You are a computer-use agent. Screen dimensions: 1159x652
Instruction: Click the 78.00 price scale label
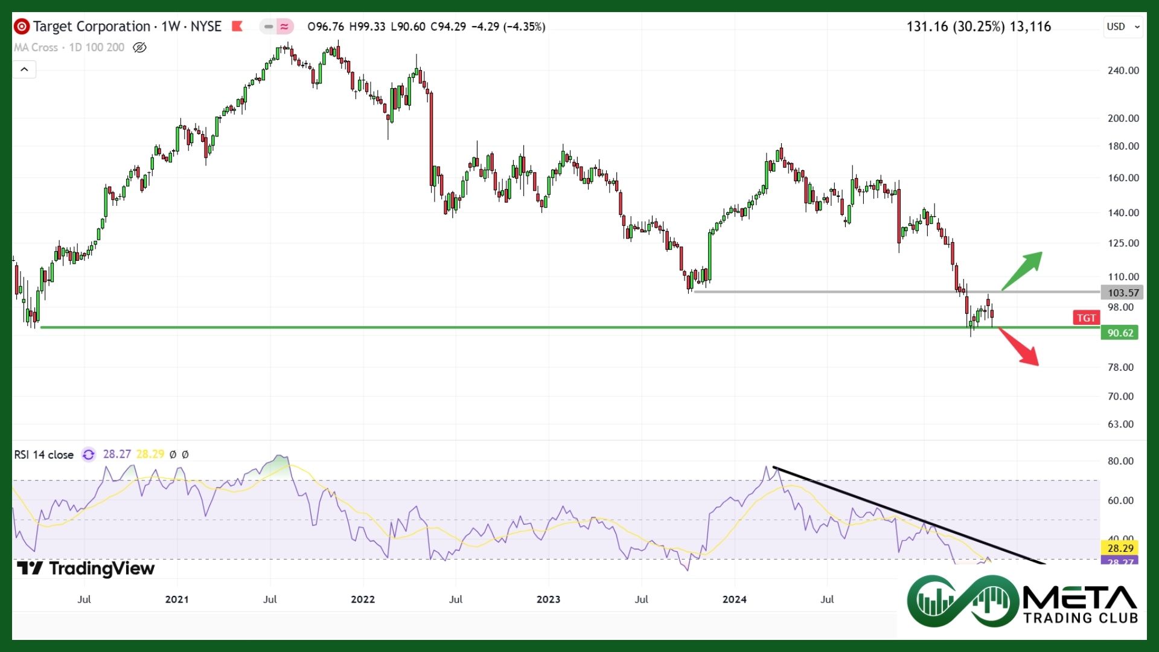[1120, 367]
